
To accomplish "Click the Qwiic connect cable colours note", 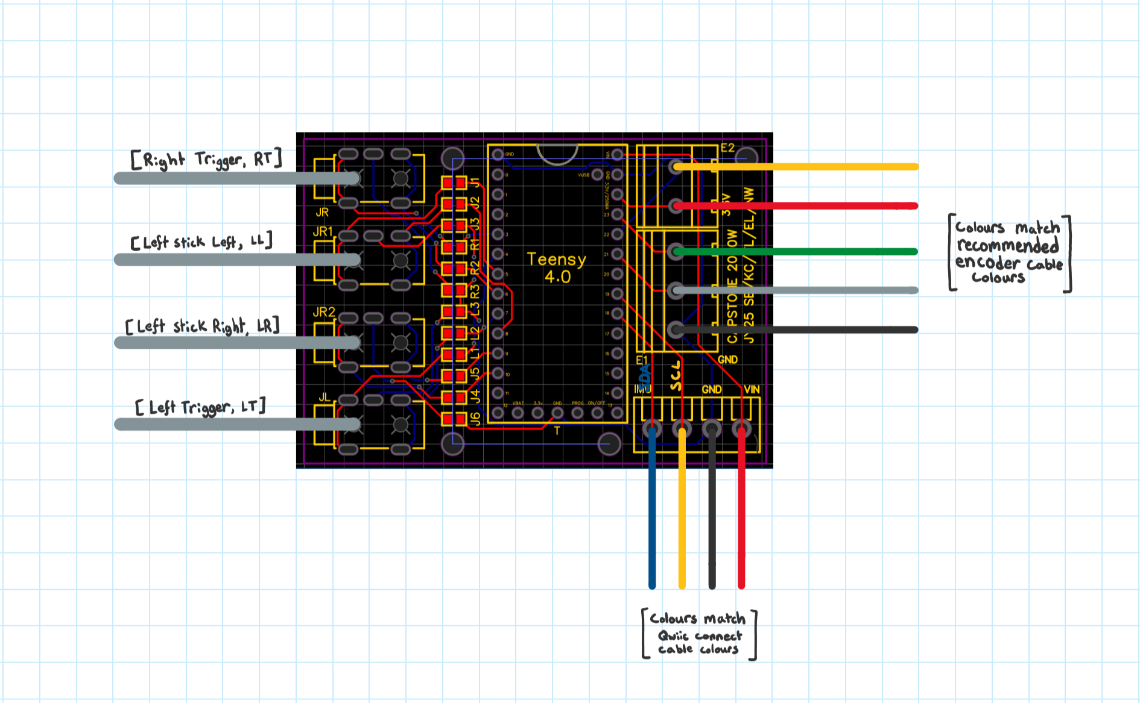I will [x=698, y=634].
